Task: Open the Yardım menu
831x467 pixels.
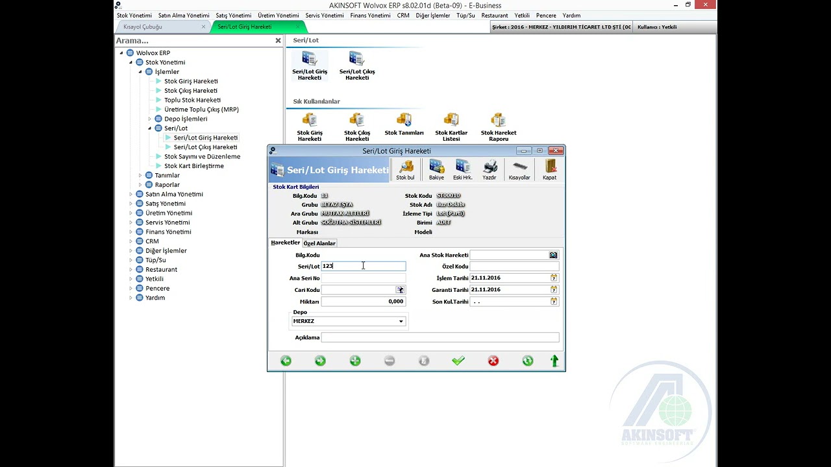Action: click(571, 16)
